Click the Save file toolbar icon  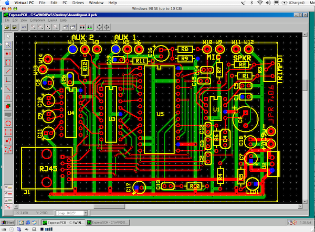coord(15,26)
